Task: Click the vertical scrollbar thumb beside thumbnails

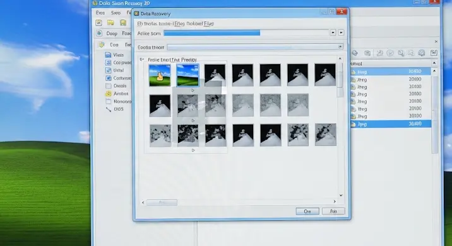Action: pos(340,79)
